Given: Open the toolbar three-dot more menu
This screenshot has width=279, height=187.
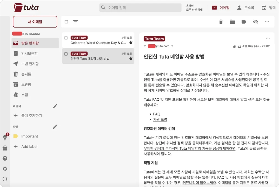Looking at the screenshot, I should (267, 22).
